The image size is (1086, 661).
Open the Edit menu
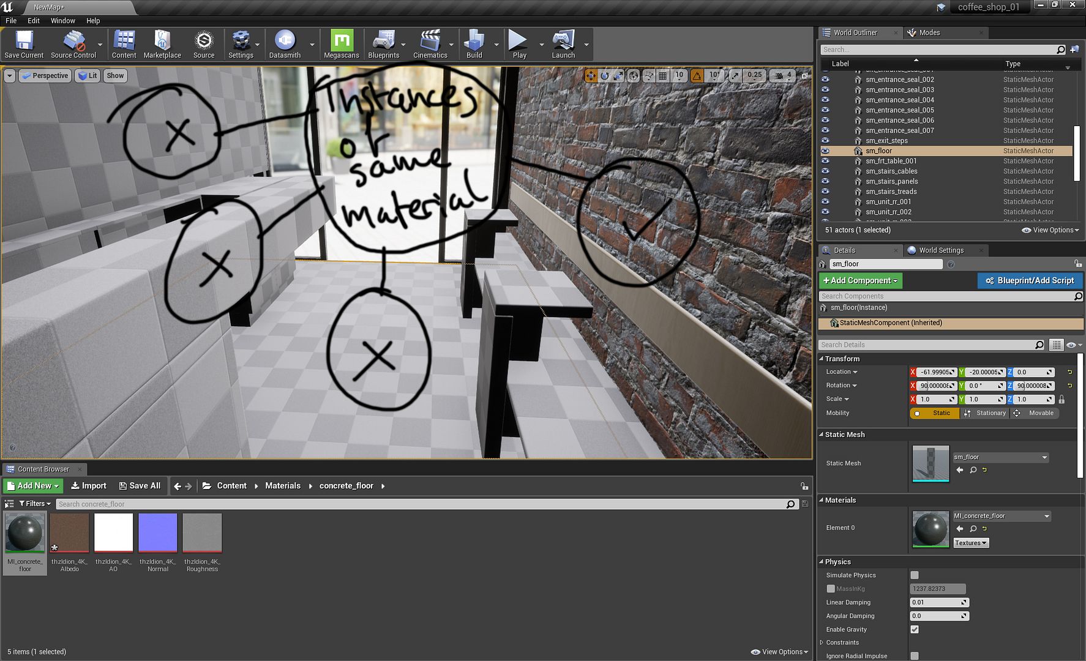pyautogui.click(x=34, y=21)
